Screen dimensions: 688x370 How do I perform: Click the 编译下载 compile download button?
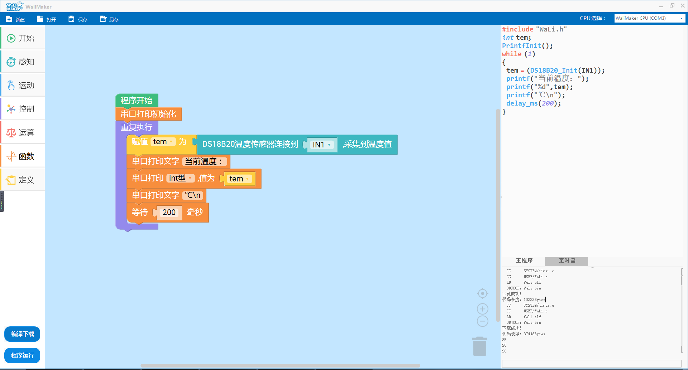tap(22, 334)
